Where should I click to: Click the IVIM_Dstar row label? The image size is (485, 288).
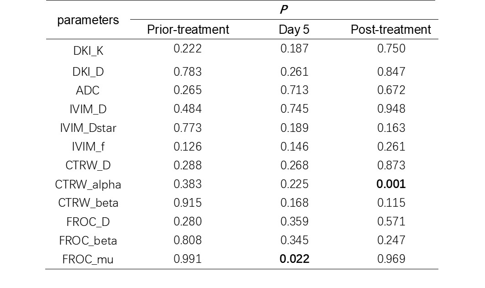tap(88, 128)
